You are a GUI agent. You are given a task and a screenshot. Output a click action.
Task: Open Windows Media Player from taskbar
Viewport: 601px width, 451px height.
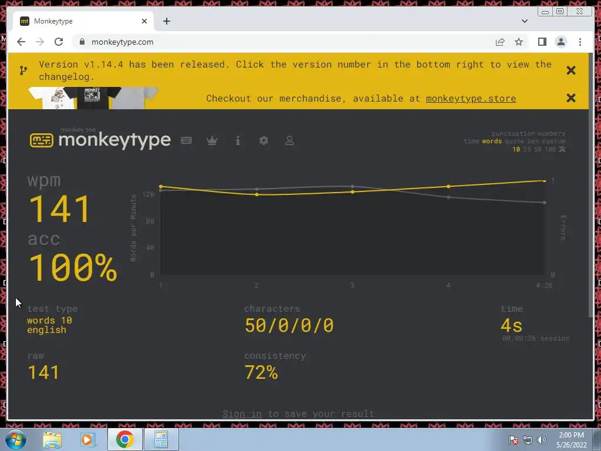pyautogui.click(x=87, y=439)
